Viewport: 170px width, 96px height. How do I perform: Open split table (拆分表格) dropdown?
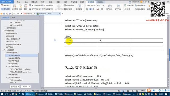point(69,9)
